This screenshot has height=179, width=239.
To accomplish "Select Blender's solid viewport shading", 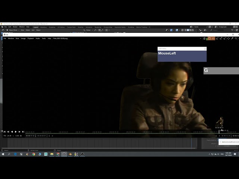I will coord(188,30).
